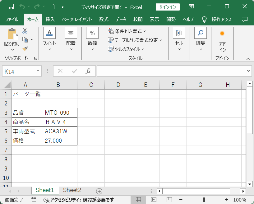This screenshot has height=204, width=254.
Task: Open the ページ レイアウト tab
Action: 77,20
